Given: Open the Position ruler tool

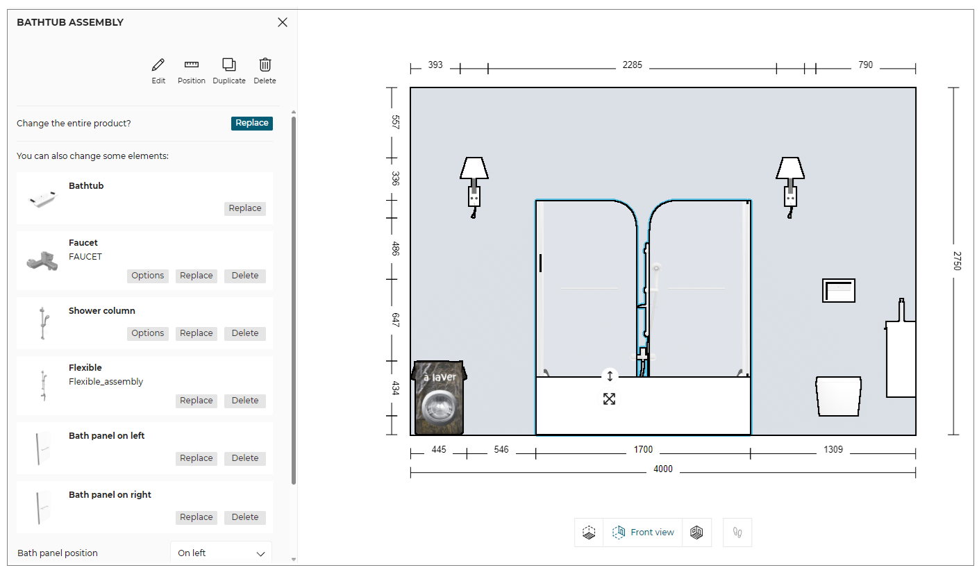Looking at the screenshot, I should (191, 66).
